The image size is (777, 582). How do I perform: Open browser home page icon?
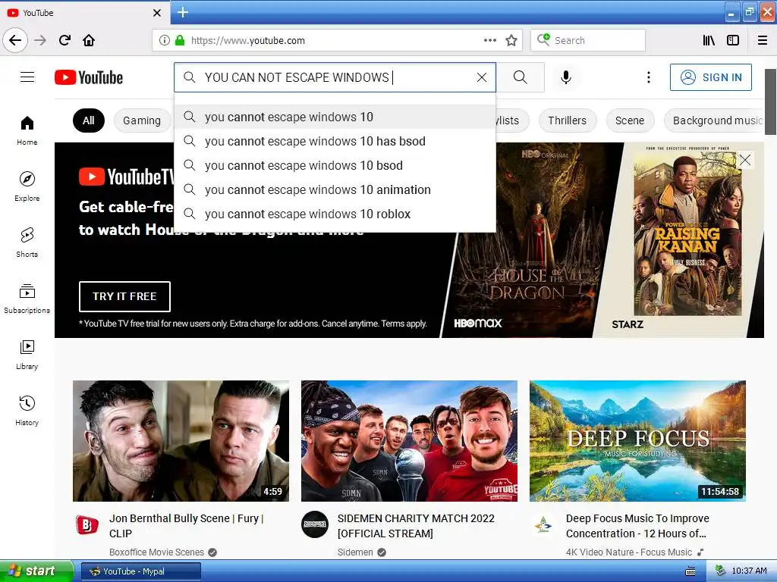pos(89,40)
